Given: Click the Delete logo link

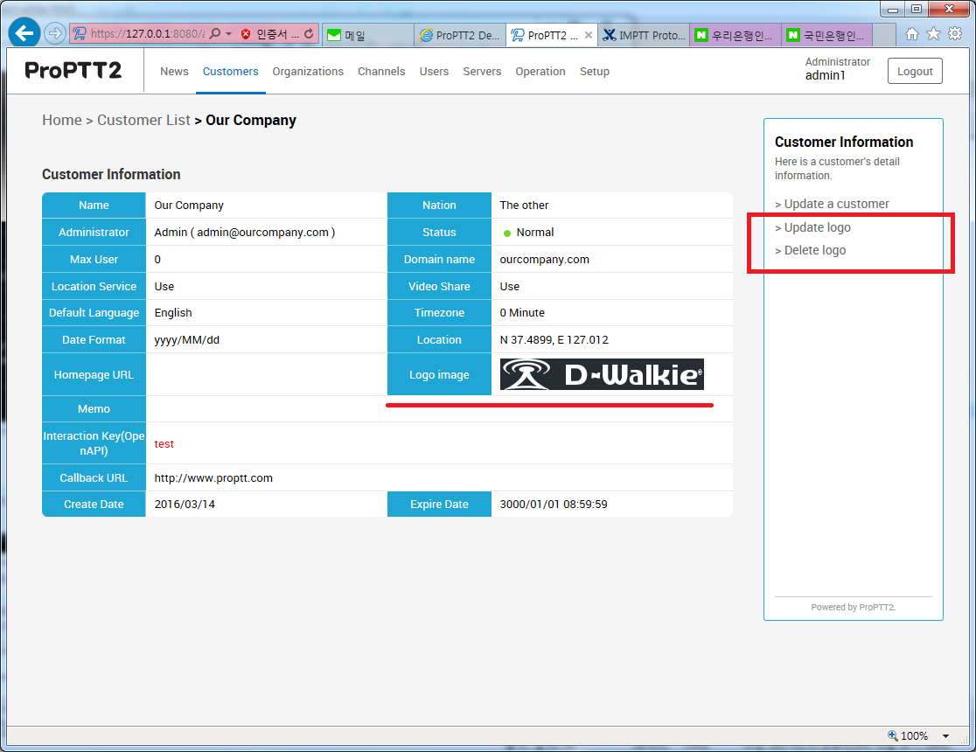Looking at the screenshot, I should [814, 250].
